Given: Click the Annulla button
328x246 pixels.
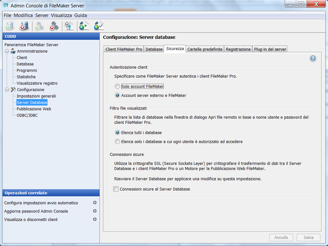Looking at the screenshot, I should coord(281,237).
